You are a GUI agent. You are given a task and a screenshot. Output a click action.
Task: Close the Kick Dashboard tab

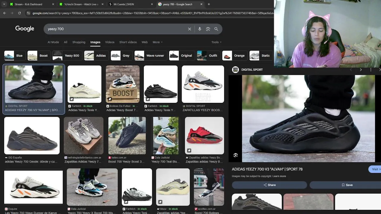click(x=53, y=4)
